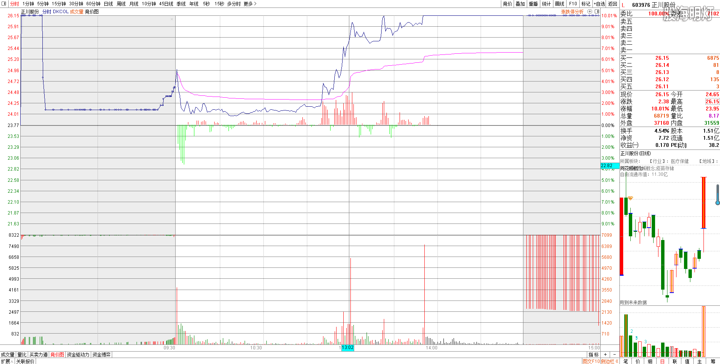This screenshot has width=720, height=364.
Task: Click the 返回 button
Action: point(613,4)
